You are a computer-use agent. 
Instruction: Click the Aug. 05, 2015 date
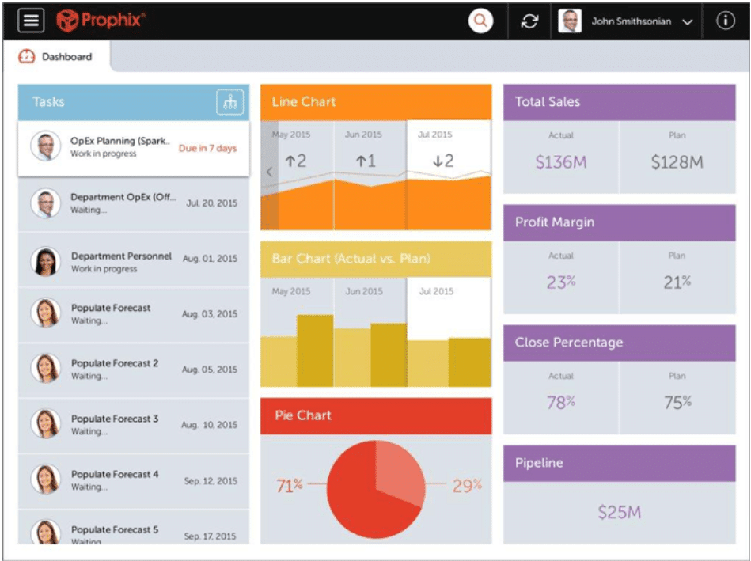pos(209,370)
